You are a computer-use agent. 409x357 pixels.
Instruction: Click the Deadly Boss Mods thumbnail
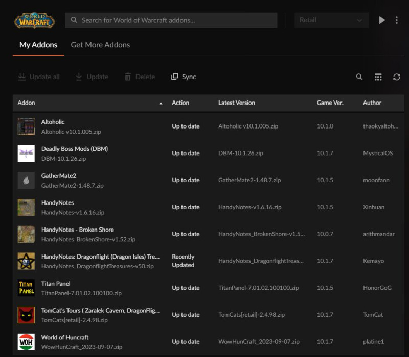pyautogui.click(x=26, y=154)
